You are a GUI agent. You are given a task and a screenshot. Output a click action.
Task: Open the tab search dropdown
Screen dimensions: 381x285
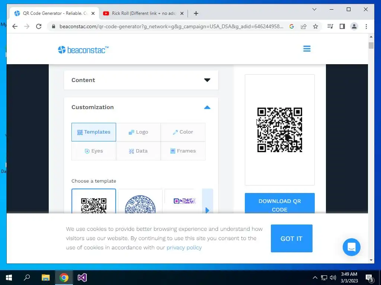[314, 9]
